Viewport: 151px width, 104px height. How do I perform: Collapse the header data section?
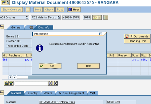pyautogui.click(x=2, y=26)
